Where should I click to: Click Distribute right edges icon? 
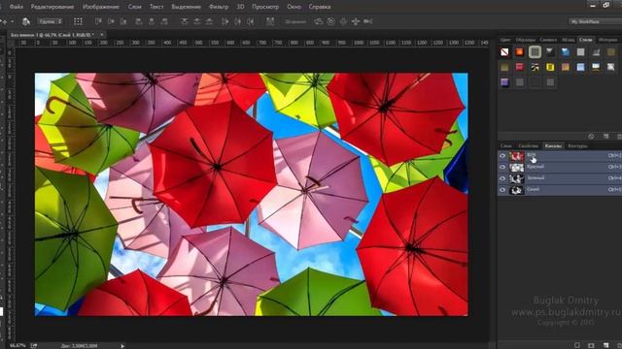251,21
